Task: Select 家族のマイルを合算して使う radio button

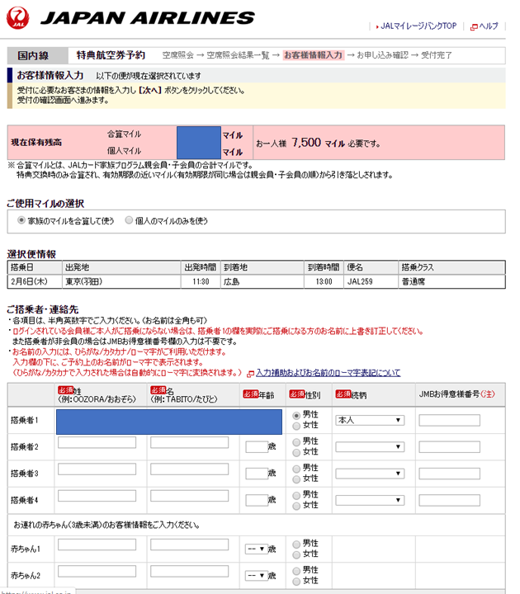Action: pyautogui.click(x=21, y=220)
